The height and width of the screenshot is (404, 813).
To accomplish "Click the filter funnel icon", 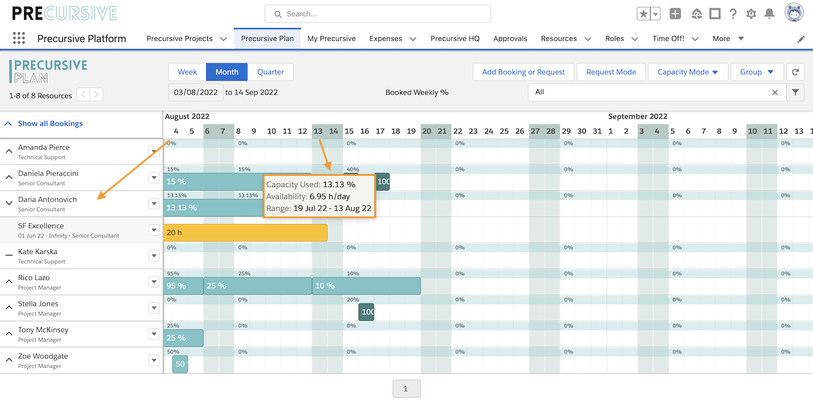I will 795,92.
